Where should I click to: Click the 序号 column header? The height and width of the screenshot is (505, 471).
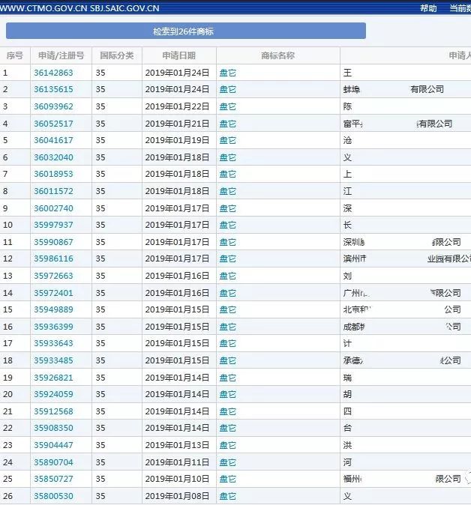[15, 55]
